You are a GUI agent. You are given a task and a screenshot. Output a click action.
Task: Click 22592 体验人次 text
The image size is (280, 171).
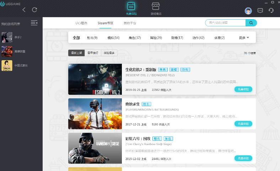point(161,90)
